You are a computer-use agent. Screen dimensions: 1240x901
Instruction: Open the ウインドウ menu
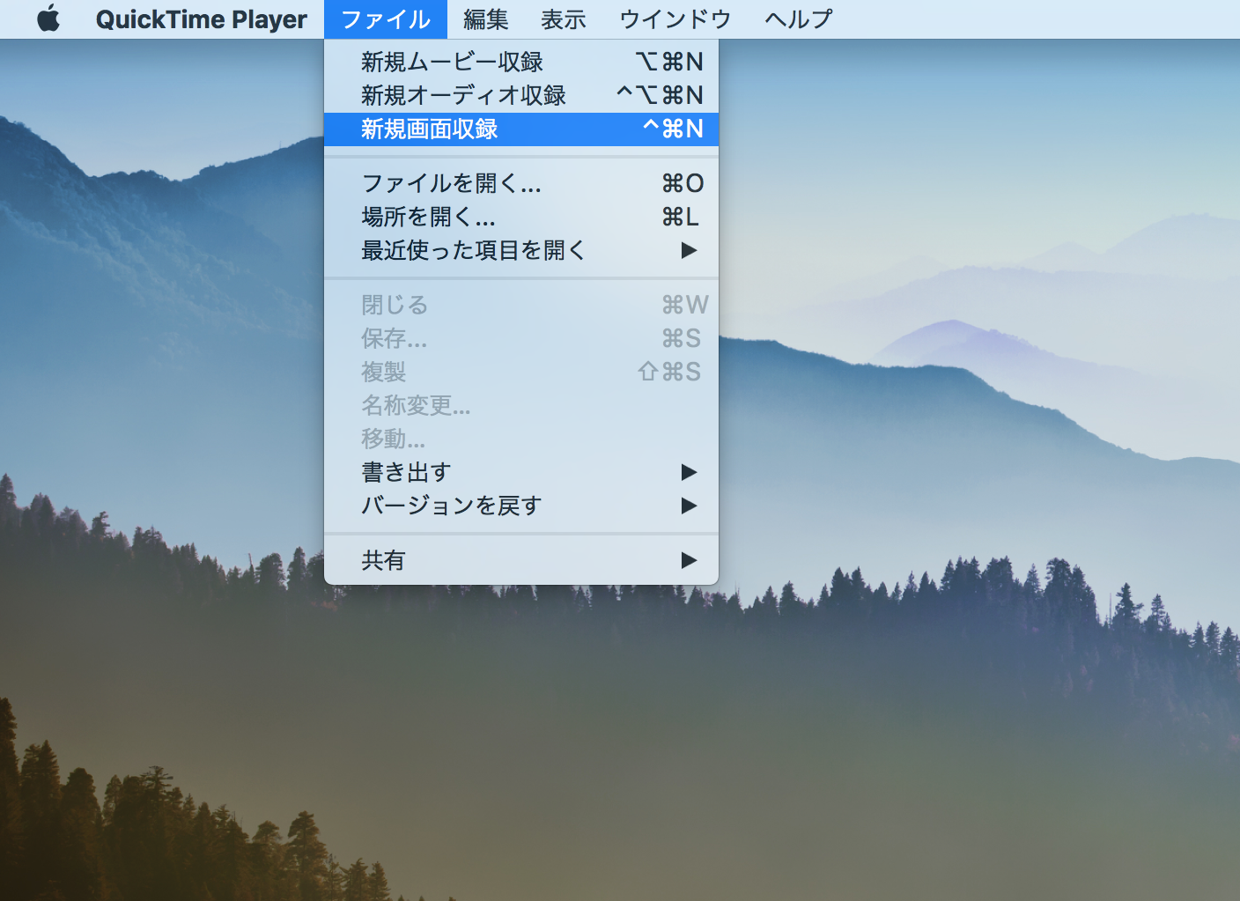[x=675, y=18]
